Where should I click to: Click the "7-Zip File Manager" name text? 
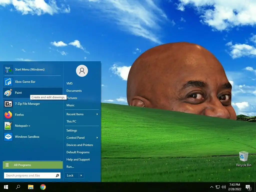point(27,104)
